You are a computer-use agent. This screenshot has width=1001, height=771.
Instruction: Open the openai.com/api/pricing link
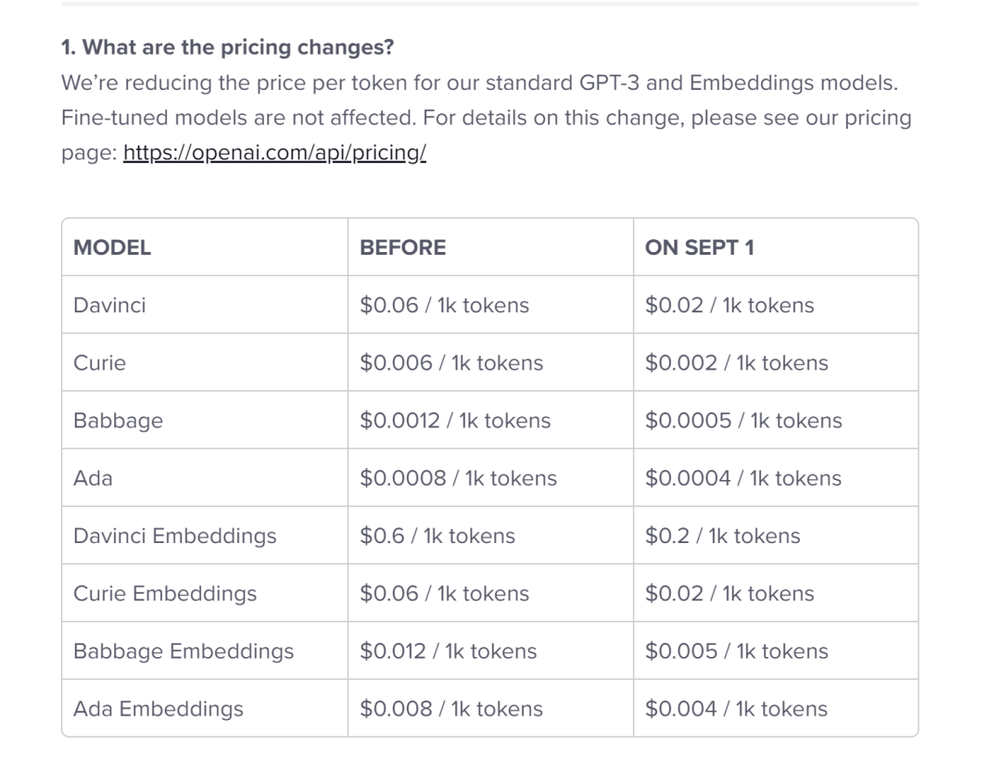(x=274, y=153)
